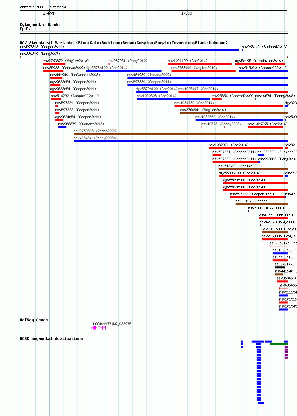This screenshot has width=297, height=416.
Task: Open esv2421476 variant label
Action: pos(285,264)
